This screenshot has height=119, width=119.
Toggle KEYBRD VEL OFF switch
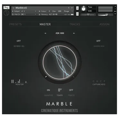point(19,41)
